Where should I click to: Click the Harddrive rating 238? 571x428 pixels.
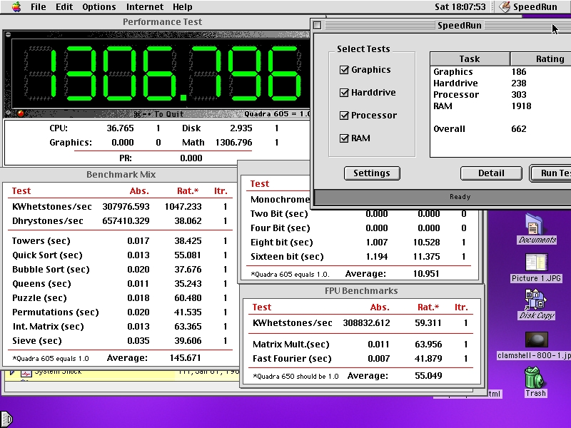point(519,83)
